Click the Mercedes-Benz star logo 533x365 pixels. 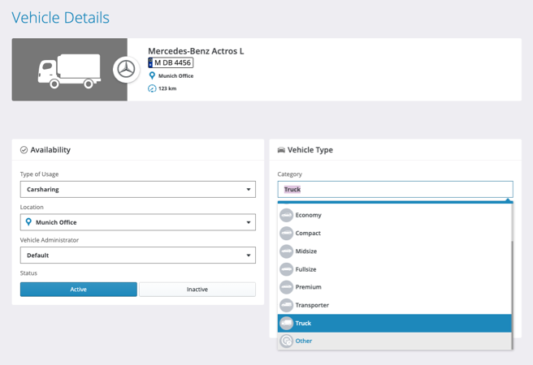click(126, 69)
